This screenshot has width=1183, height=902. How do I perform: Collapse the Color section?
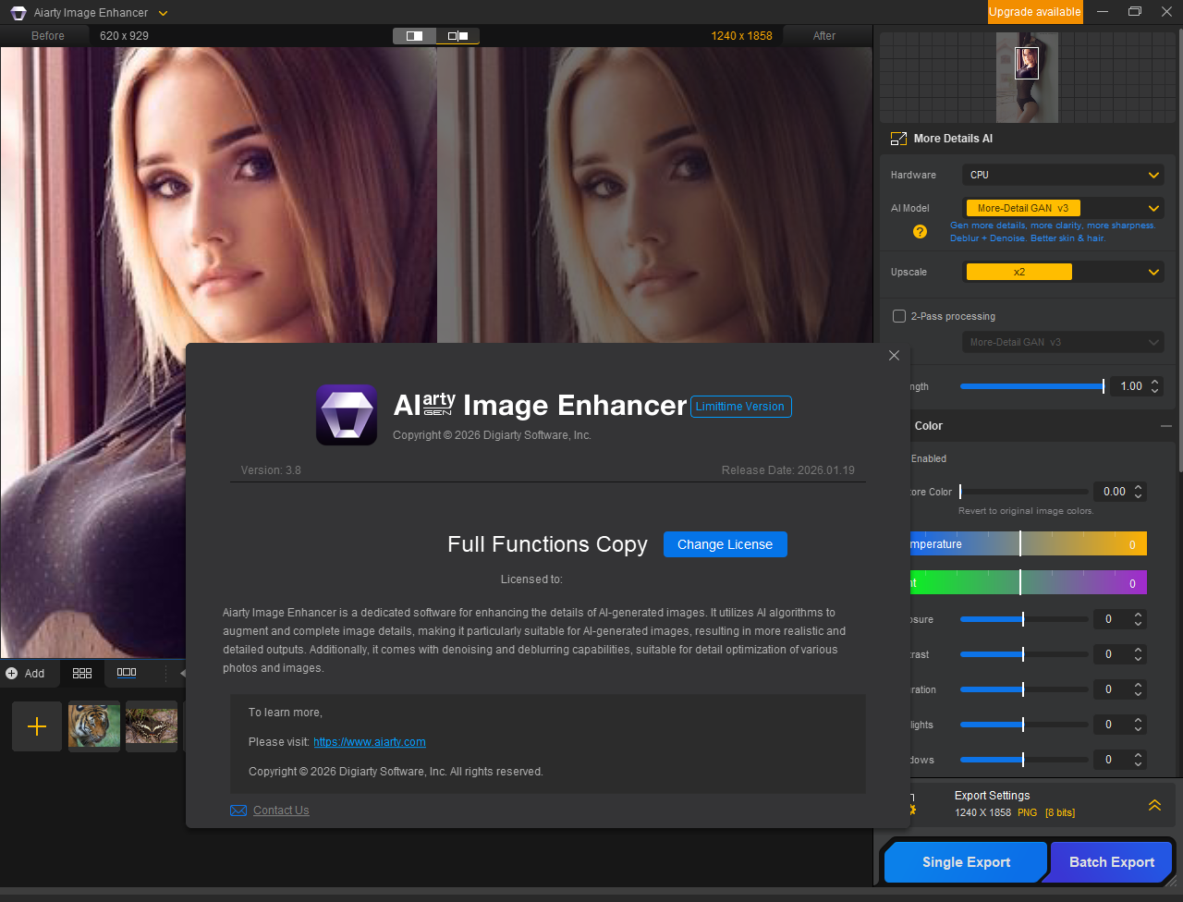click(x=1166, y=426)
